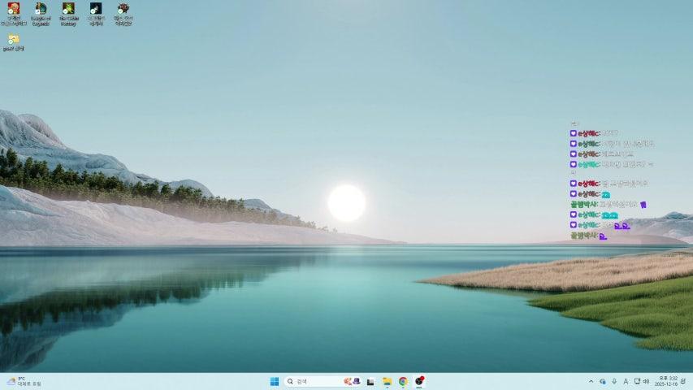Open the yellow folder on desktop
Image resolution: width=693 pixels, height=390 pixels.
tap(13, 39)
